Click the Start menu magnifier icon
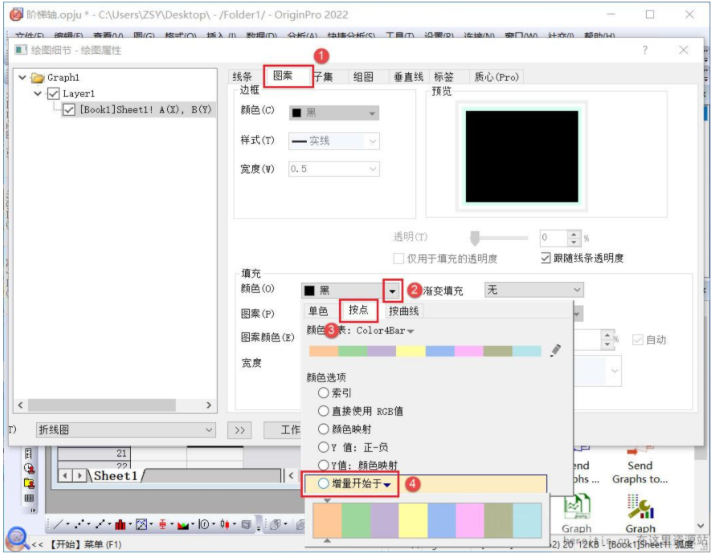This screenshot has width=712, height=554. 17,537
